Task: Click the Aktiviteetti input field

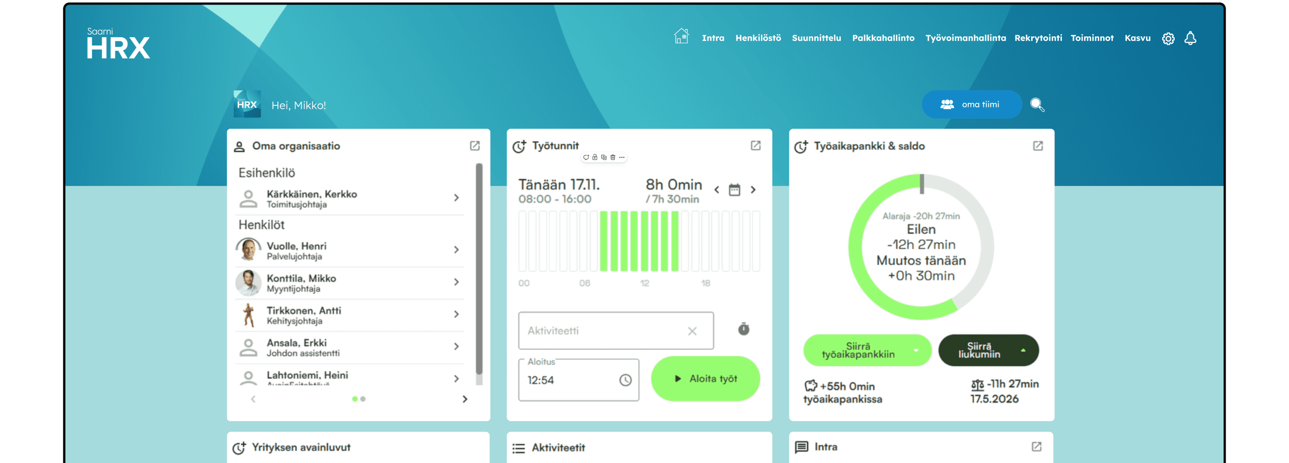Action: (x=604, y=331)
